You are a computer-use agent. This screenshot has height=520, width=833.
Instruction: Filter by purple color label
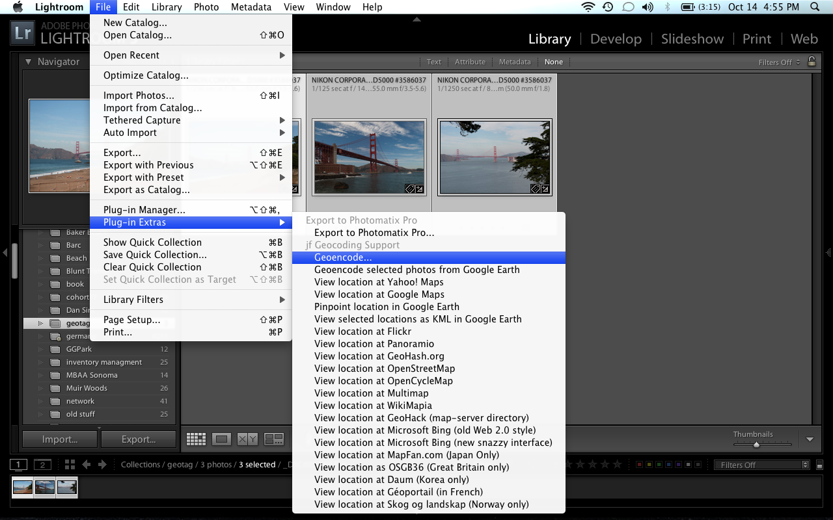(x=678, y=465)
